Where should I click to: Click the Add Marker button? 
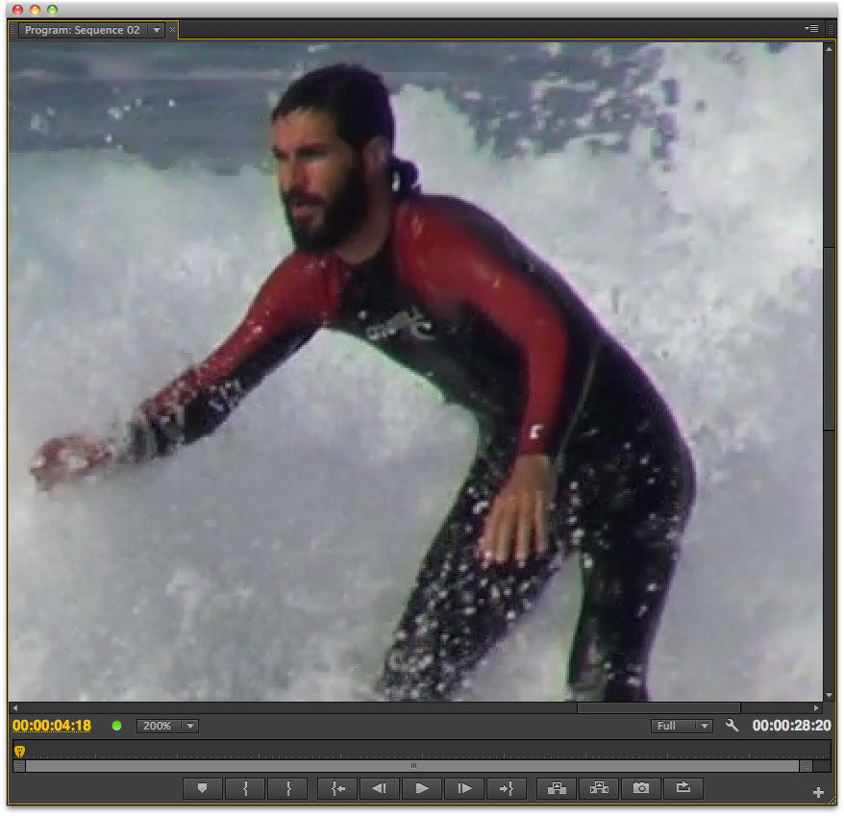pos(203,788)
